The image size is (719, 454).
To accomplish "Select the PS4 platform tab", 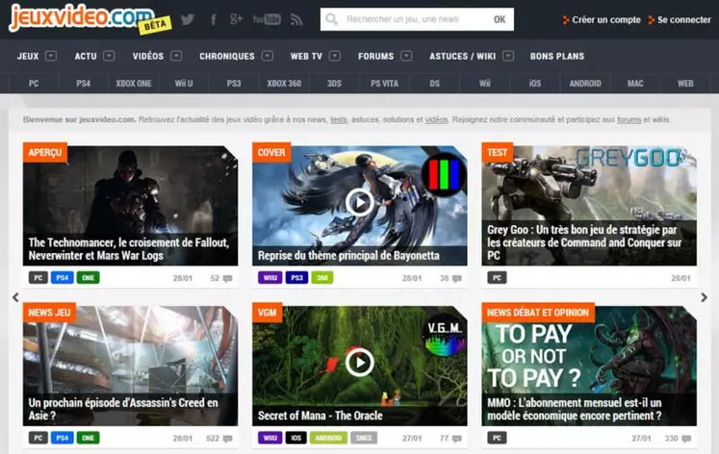I will pyautogui.click(x=84, y=84).
